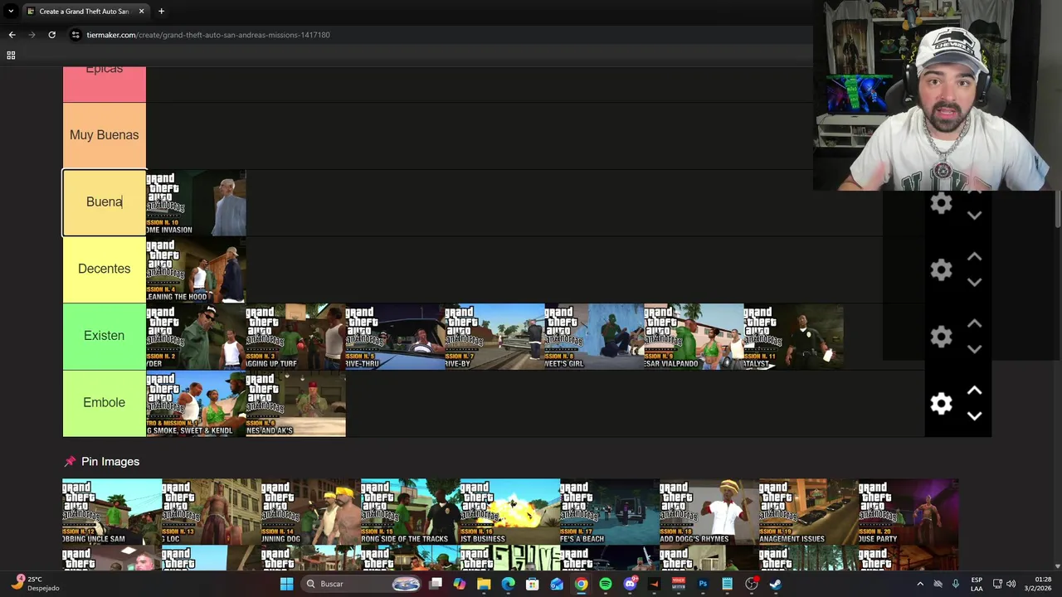Open the Windows Start menu

pyautogui.click(x=286, y=584)
